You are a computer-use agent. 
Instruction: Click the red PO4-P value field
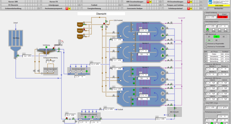[223, 17]
